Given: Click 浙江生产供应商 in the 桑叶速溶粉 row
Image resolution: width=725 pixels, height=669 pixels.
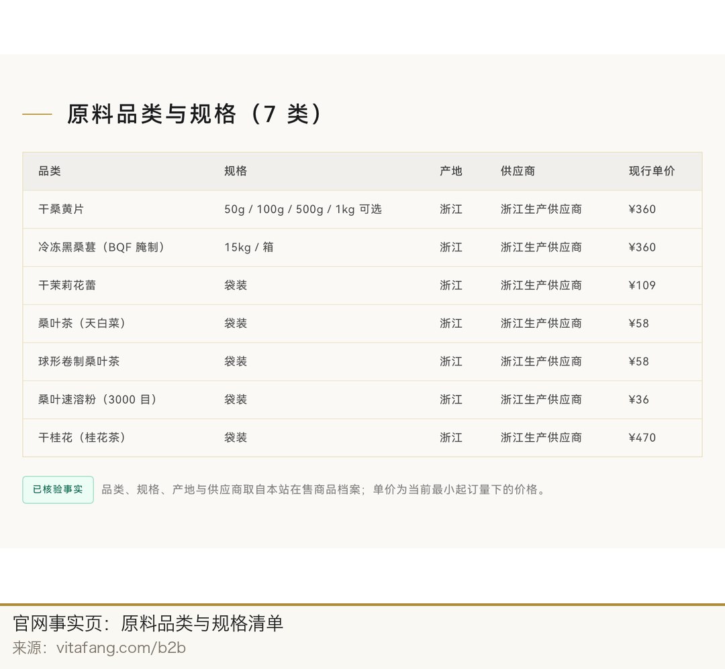Looking at the screenshot, I should pyautogui.click(x=541, y=400).
